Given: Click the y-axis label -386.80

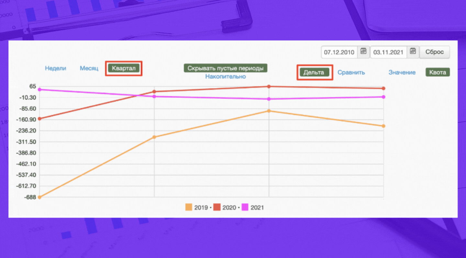Looking at the screenshot, I should [x=27, y=153].
